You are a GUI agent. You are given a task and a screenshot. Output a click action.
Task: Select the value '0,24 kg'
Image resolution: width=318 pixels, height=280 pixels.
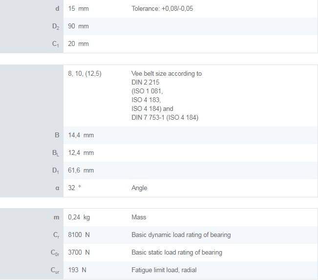(x=79, y=217)
